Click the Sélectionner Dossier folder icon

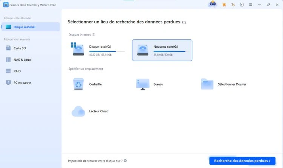(207, 84)
